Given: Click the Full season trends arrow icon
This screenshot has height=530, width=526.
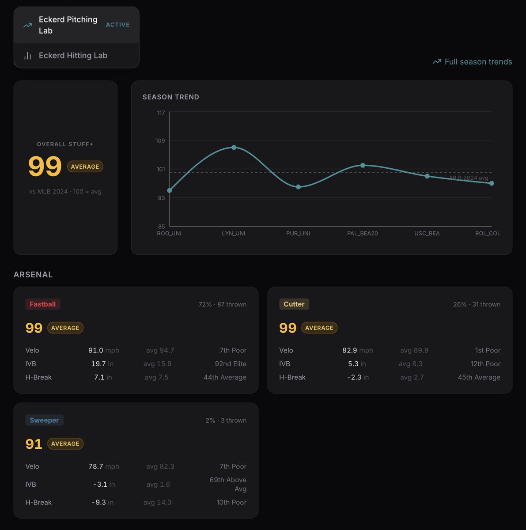Looking at the screenshot, I should pos(437,62).
